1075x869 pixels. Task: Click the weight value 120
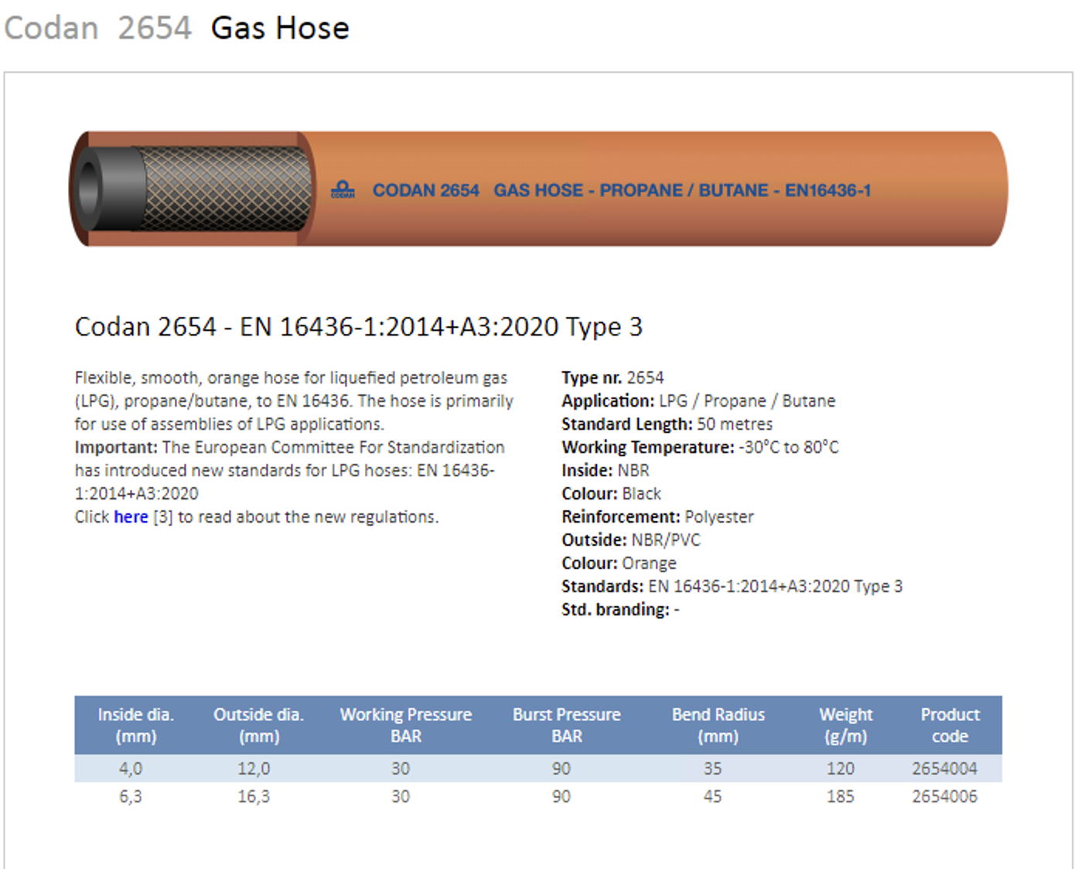[x=840, y=768]
